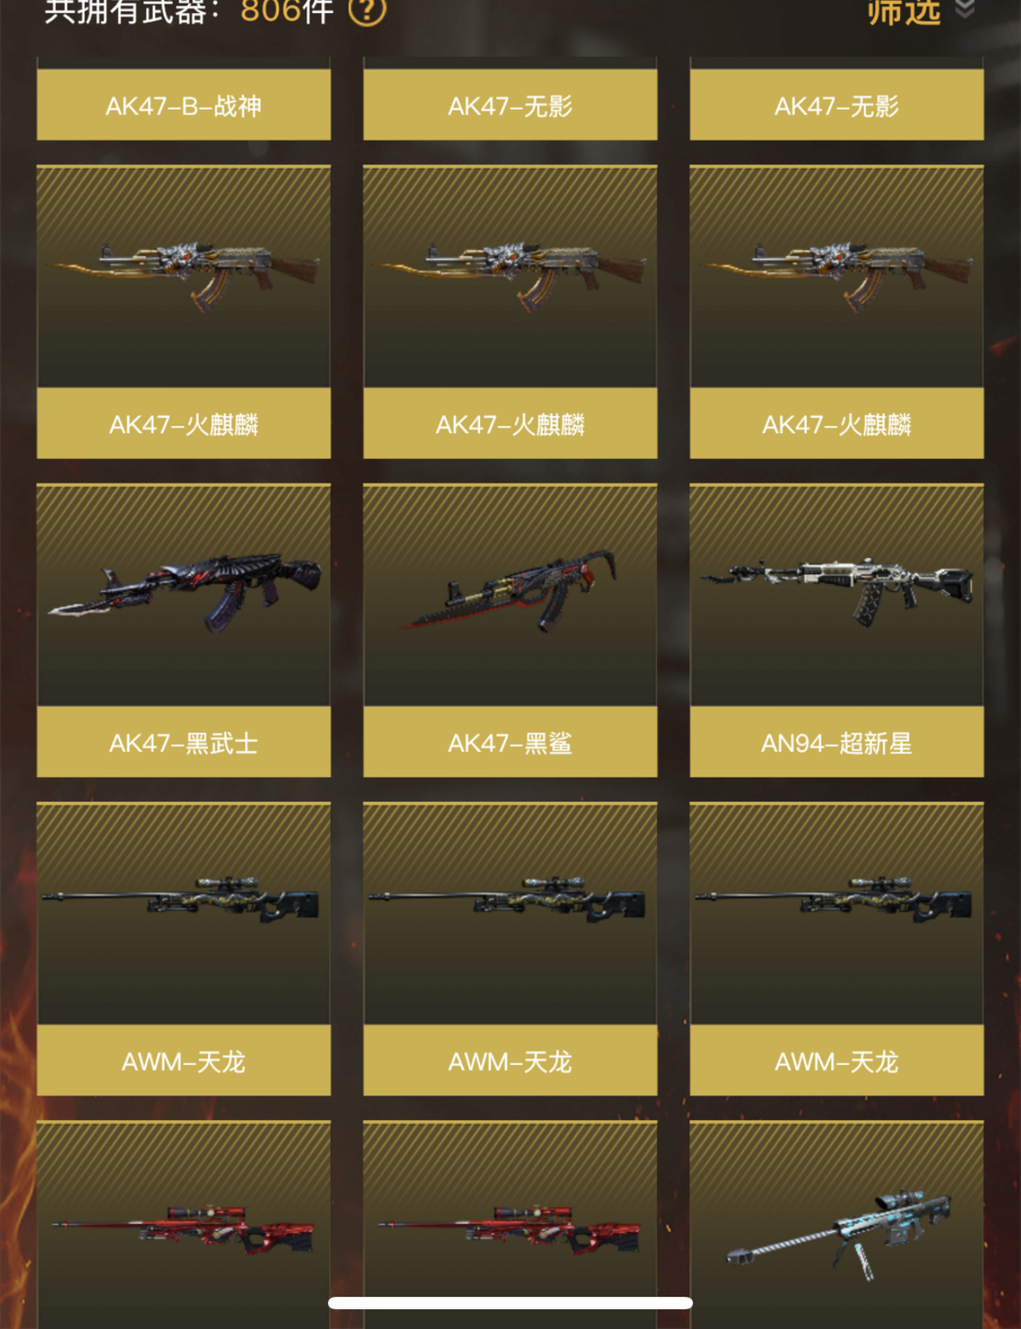1021x1329 pixels.
Task: Open the middle AK47-火麒麟 weapon image
Action: click(510, 276)
